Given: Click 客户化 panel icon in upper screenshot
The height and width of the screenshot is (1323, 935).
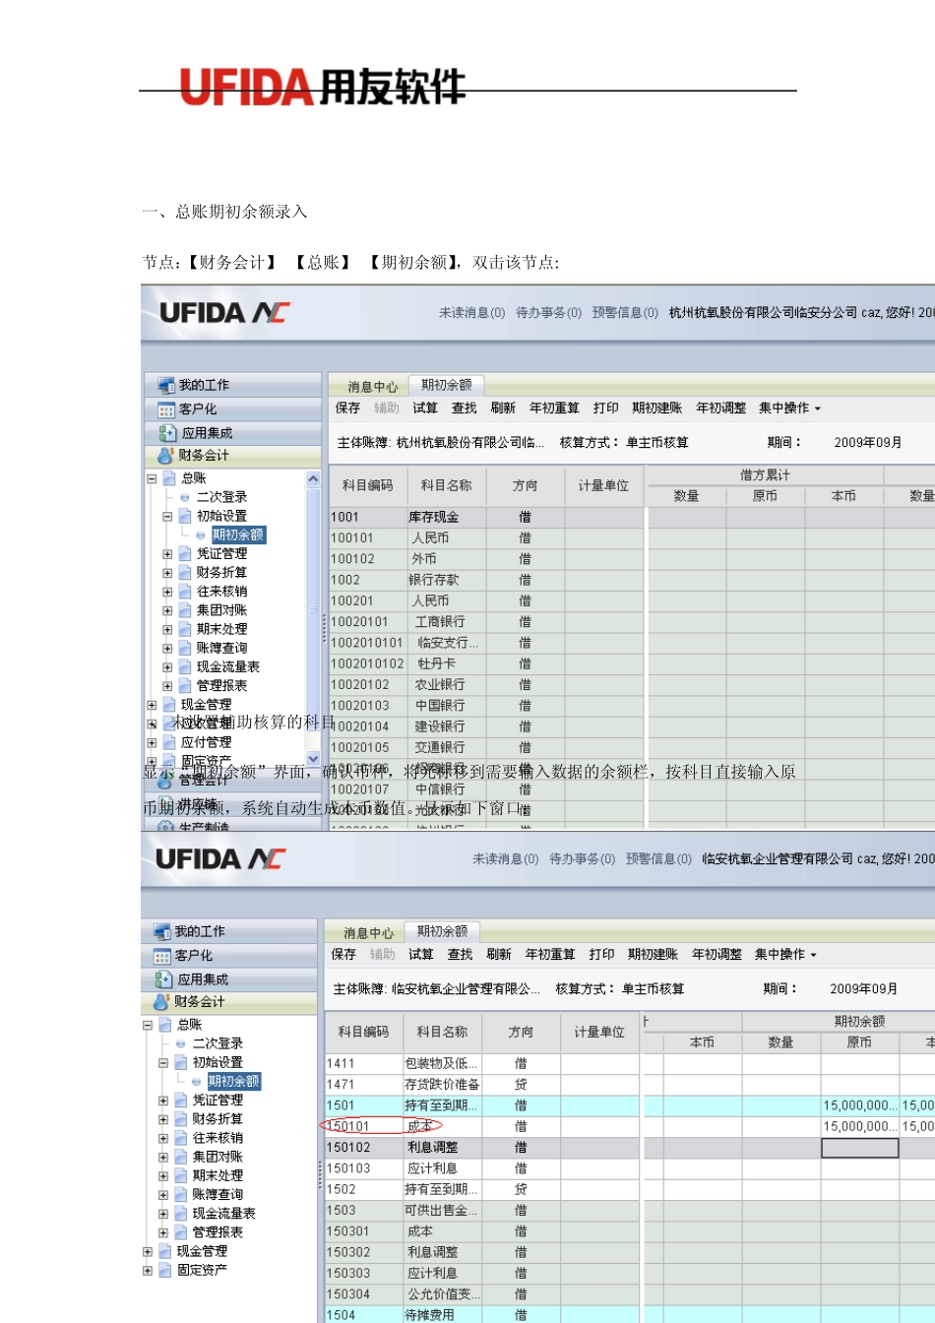Looking at the screenshot, I should pyautogui.click(x=166, y=409).
